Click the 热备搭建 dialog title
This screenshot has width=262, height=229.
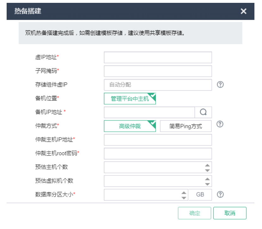pos(28,11)
